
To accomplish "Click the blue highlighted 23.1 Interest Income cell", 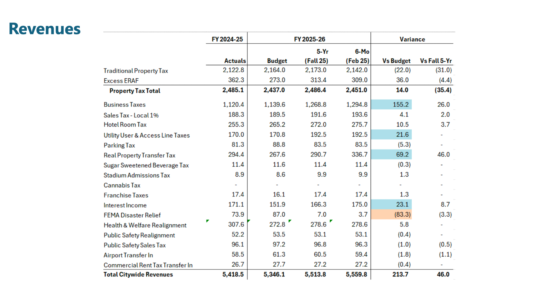I will pyautogui.click(x=391, y=205).
